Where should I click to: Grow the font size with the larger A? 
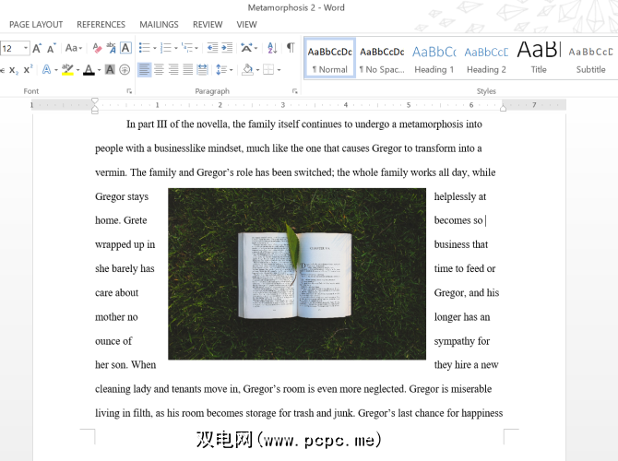[x=38, y=48]
